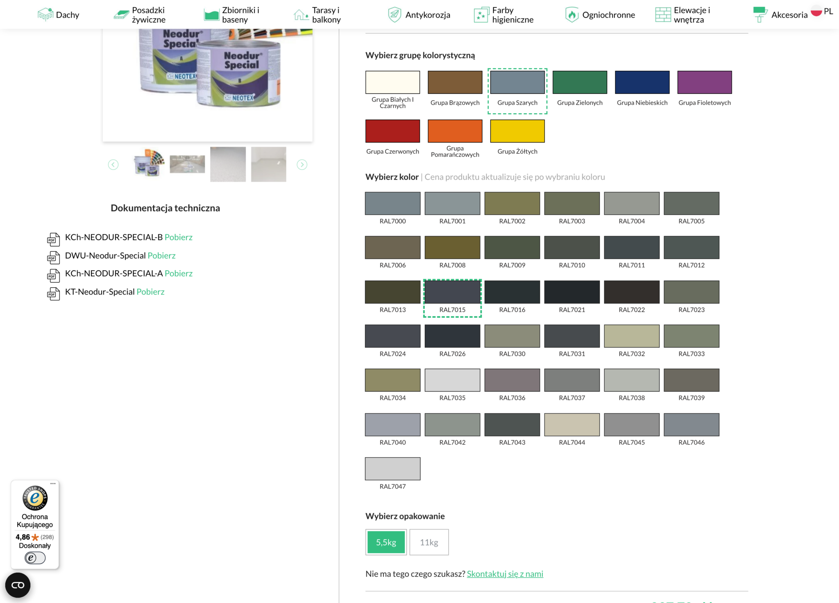Click the Dachy roof icon
The image size is (839, 603).
[45, 14]
